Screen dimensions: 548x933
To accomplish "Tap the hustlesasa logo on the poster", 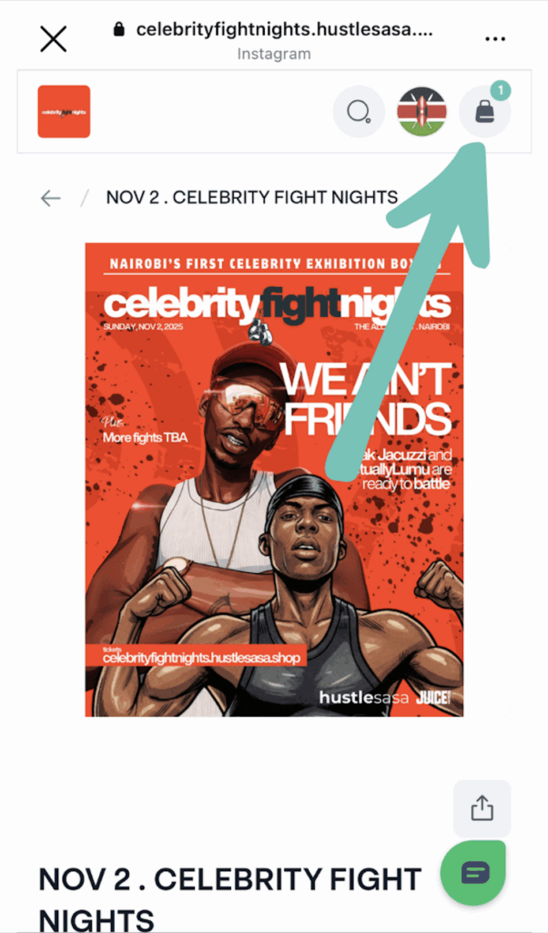I will click(364, 697).
